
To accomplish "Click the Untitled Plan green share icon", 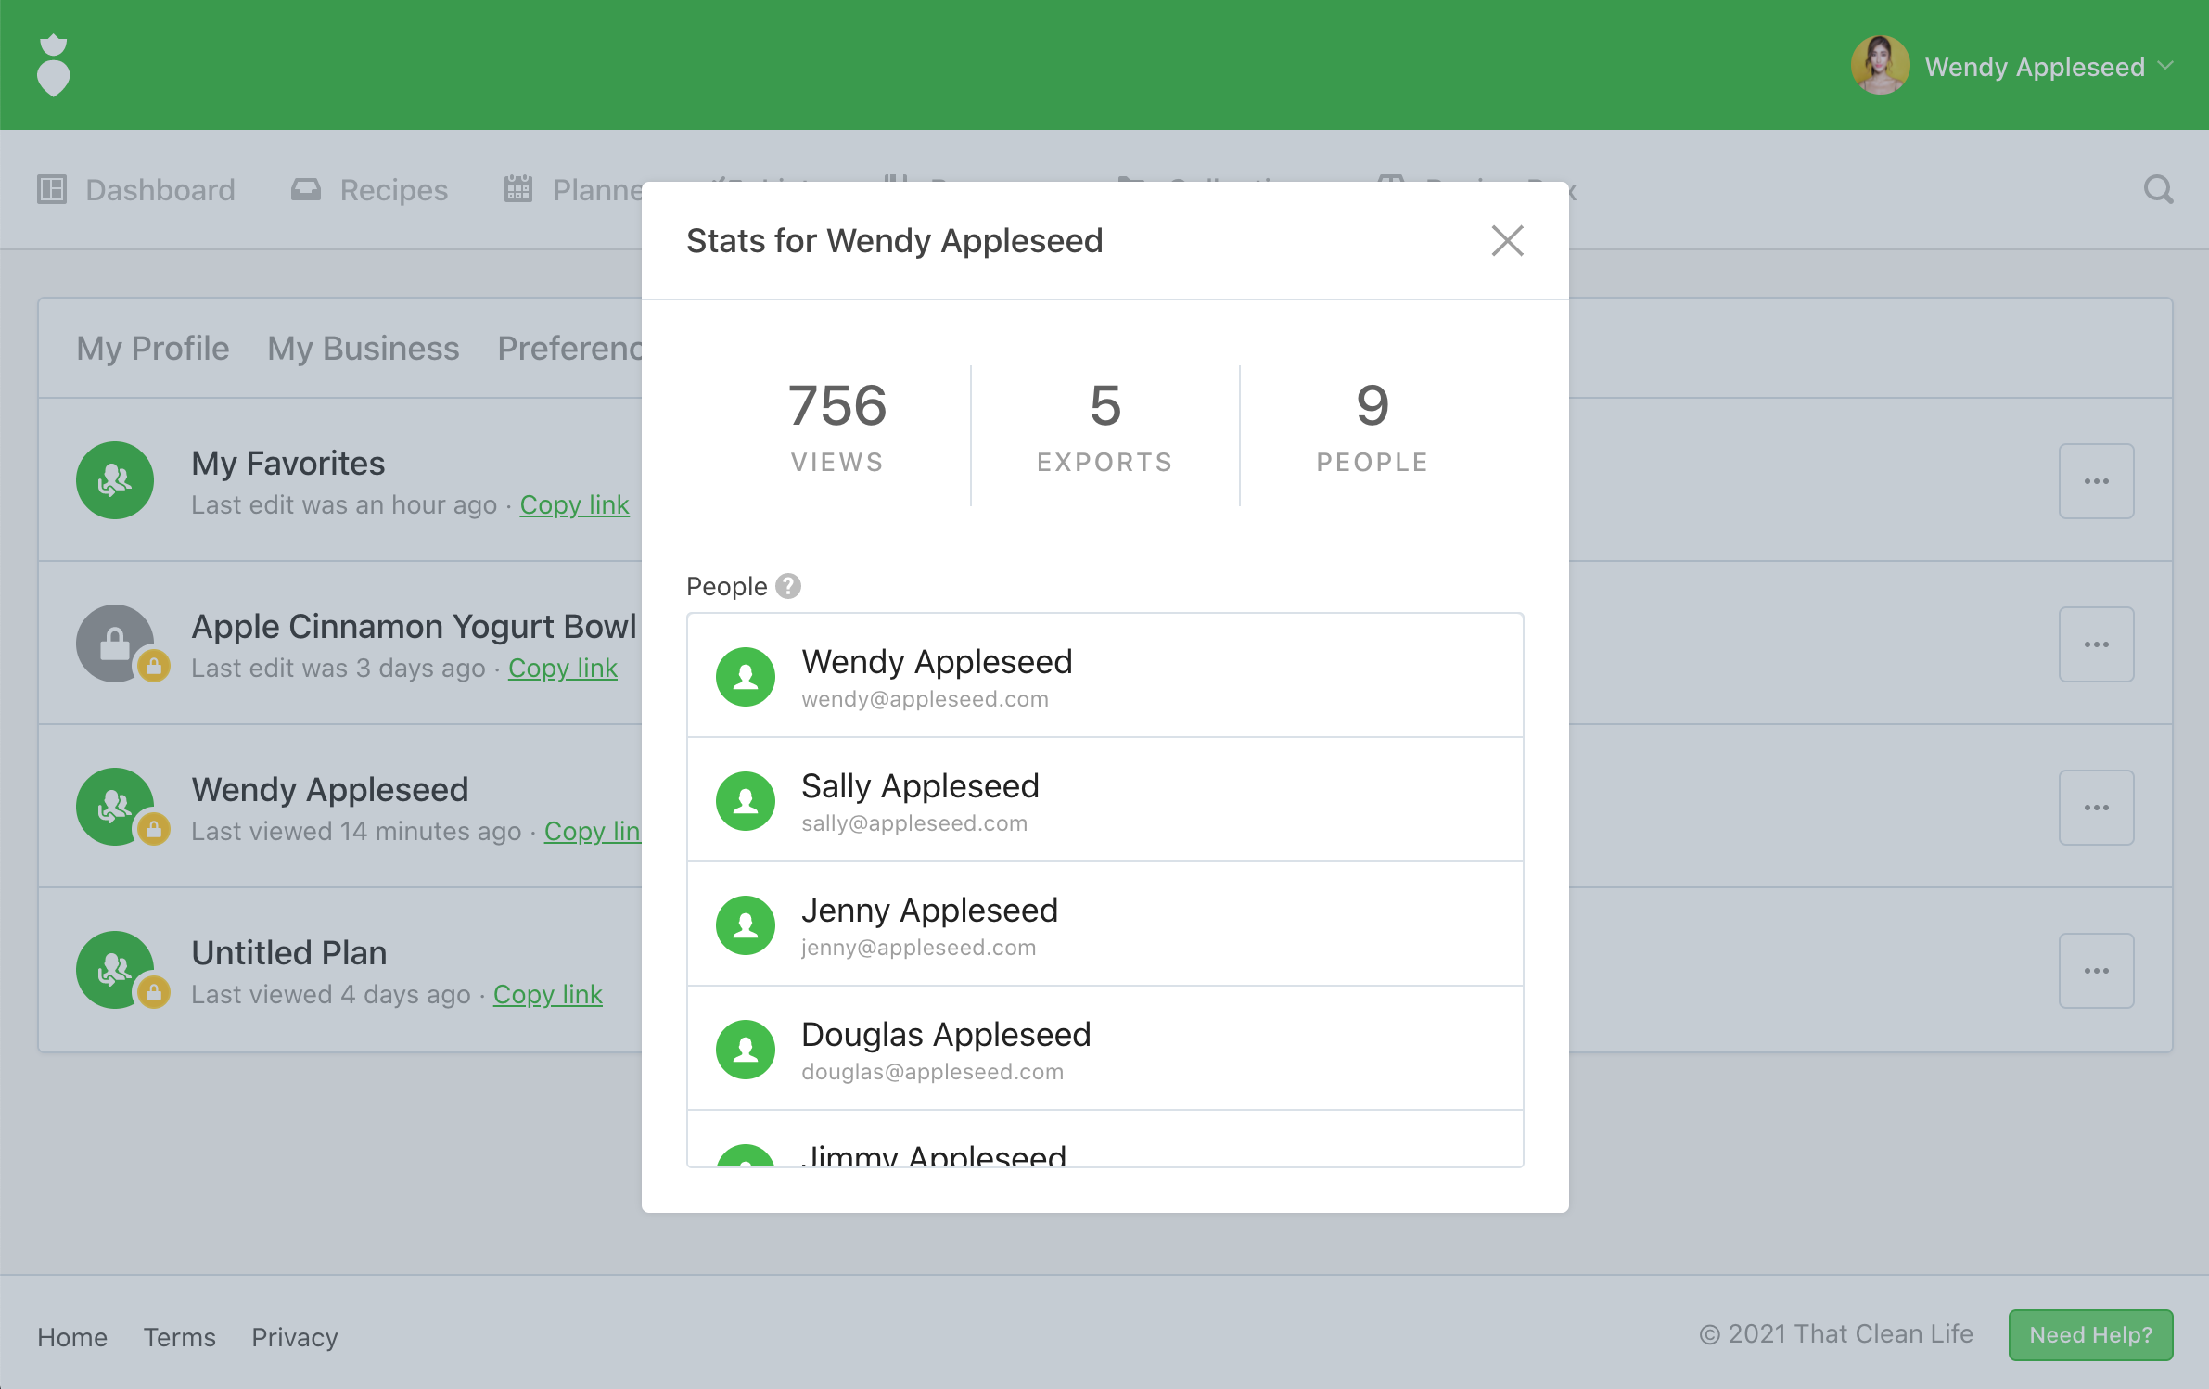I will click(115, 970).
